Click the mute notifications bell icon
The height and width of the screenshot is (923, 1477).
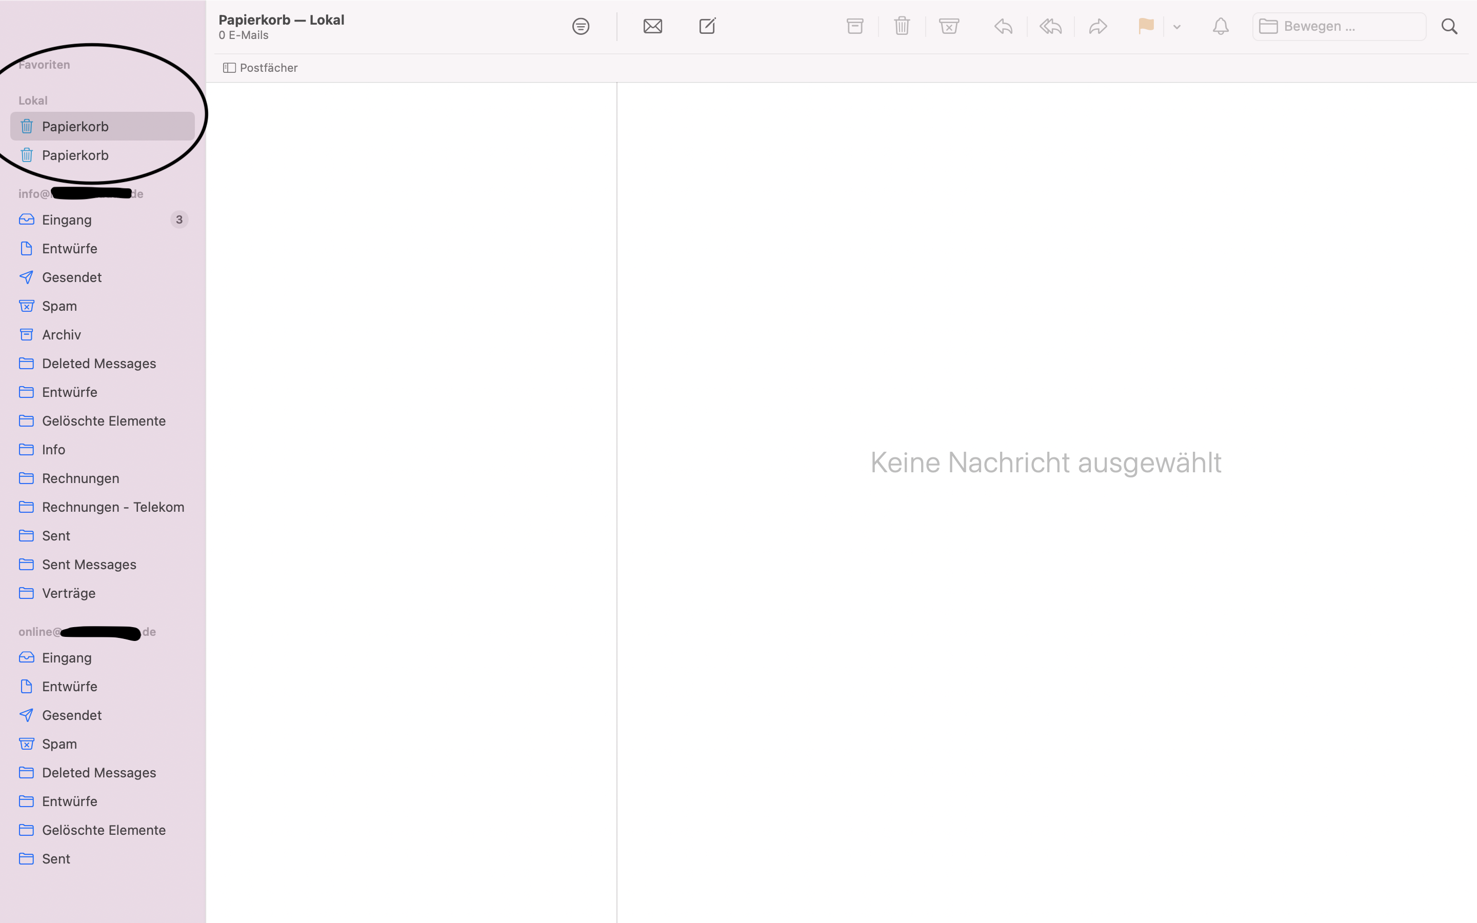click(x=1220, y=26)
